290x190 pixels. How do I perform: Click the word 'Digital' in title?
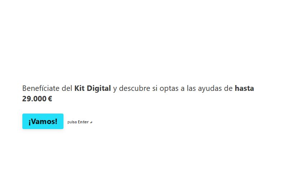(99, 89)
